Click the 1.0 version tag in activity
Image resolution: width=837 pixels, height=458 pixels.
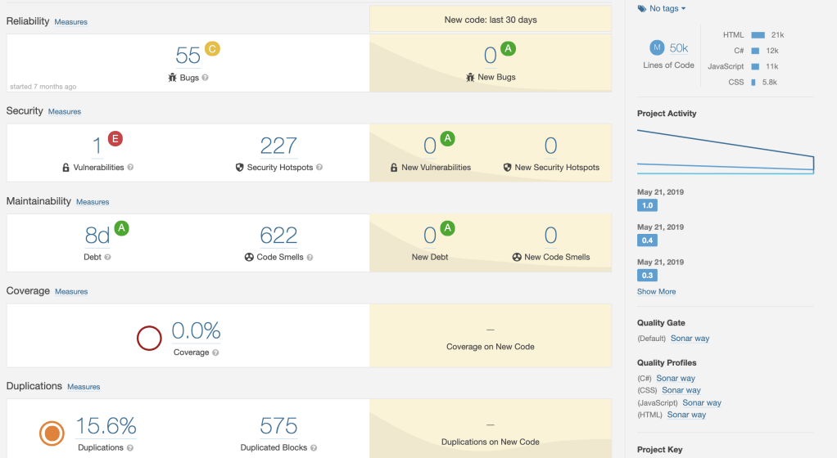[647, 205]
